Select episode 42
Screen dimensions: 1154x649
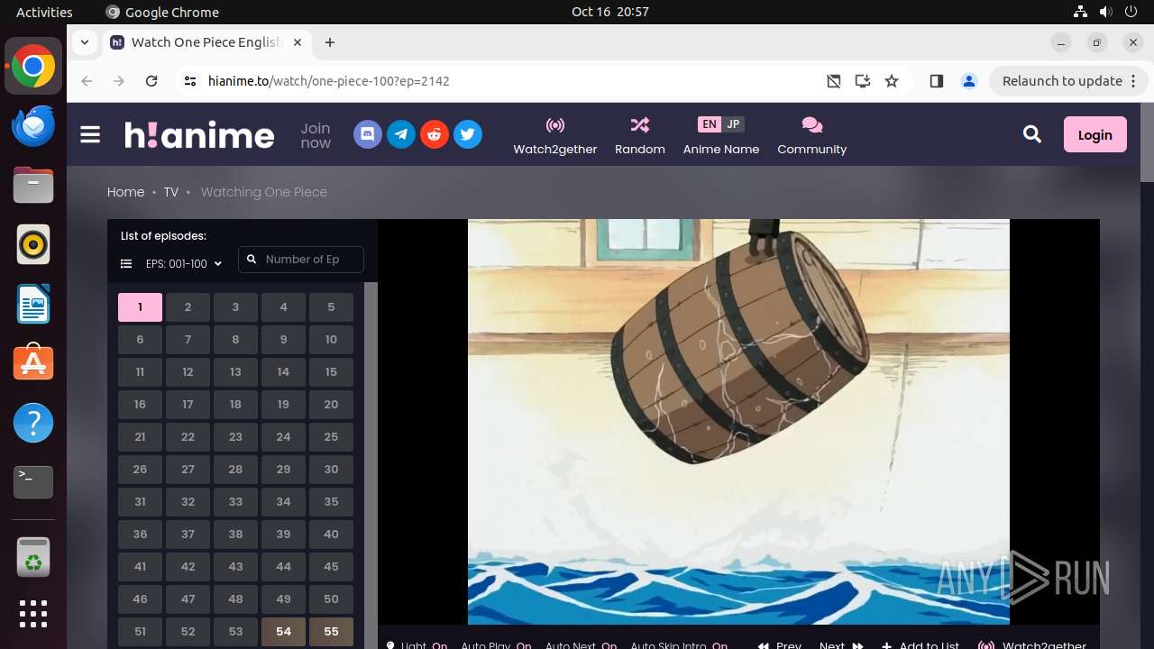click(188, 567)
